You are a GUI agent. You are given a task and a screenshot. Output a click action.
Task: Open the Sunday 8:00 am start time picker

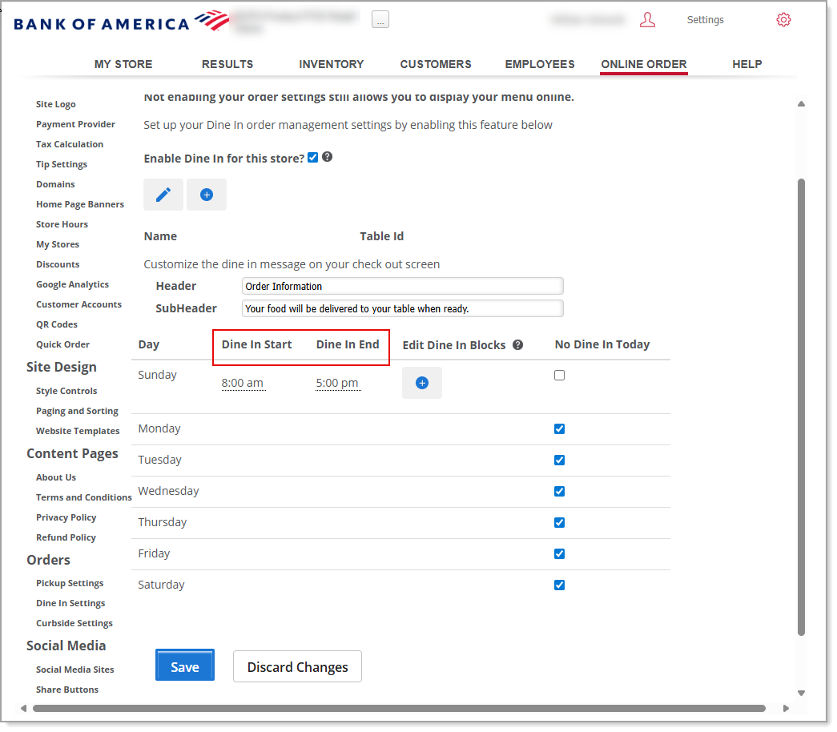click(243, 383)
